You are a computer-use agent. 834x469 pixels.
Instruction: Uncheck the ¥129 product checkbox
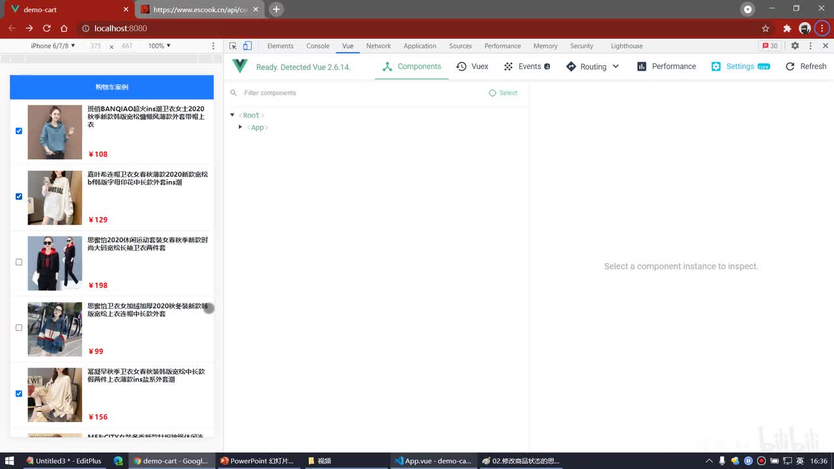(x=19, y=197)
